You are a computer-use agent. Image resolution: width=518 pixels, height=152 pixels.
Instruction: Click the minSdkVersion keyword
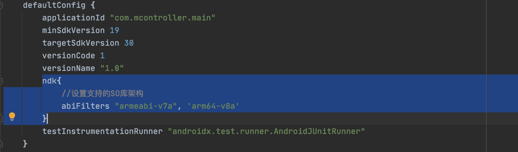pyautogui.click(x=73, y=30)
